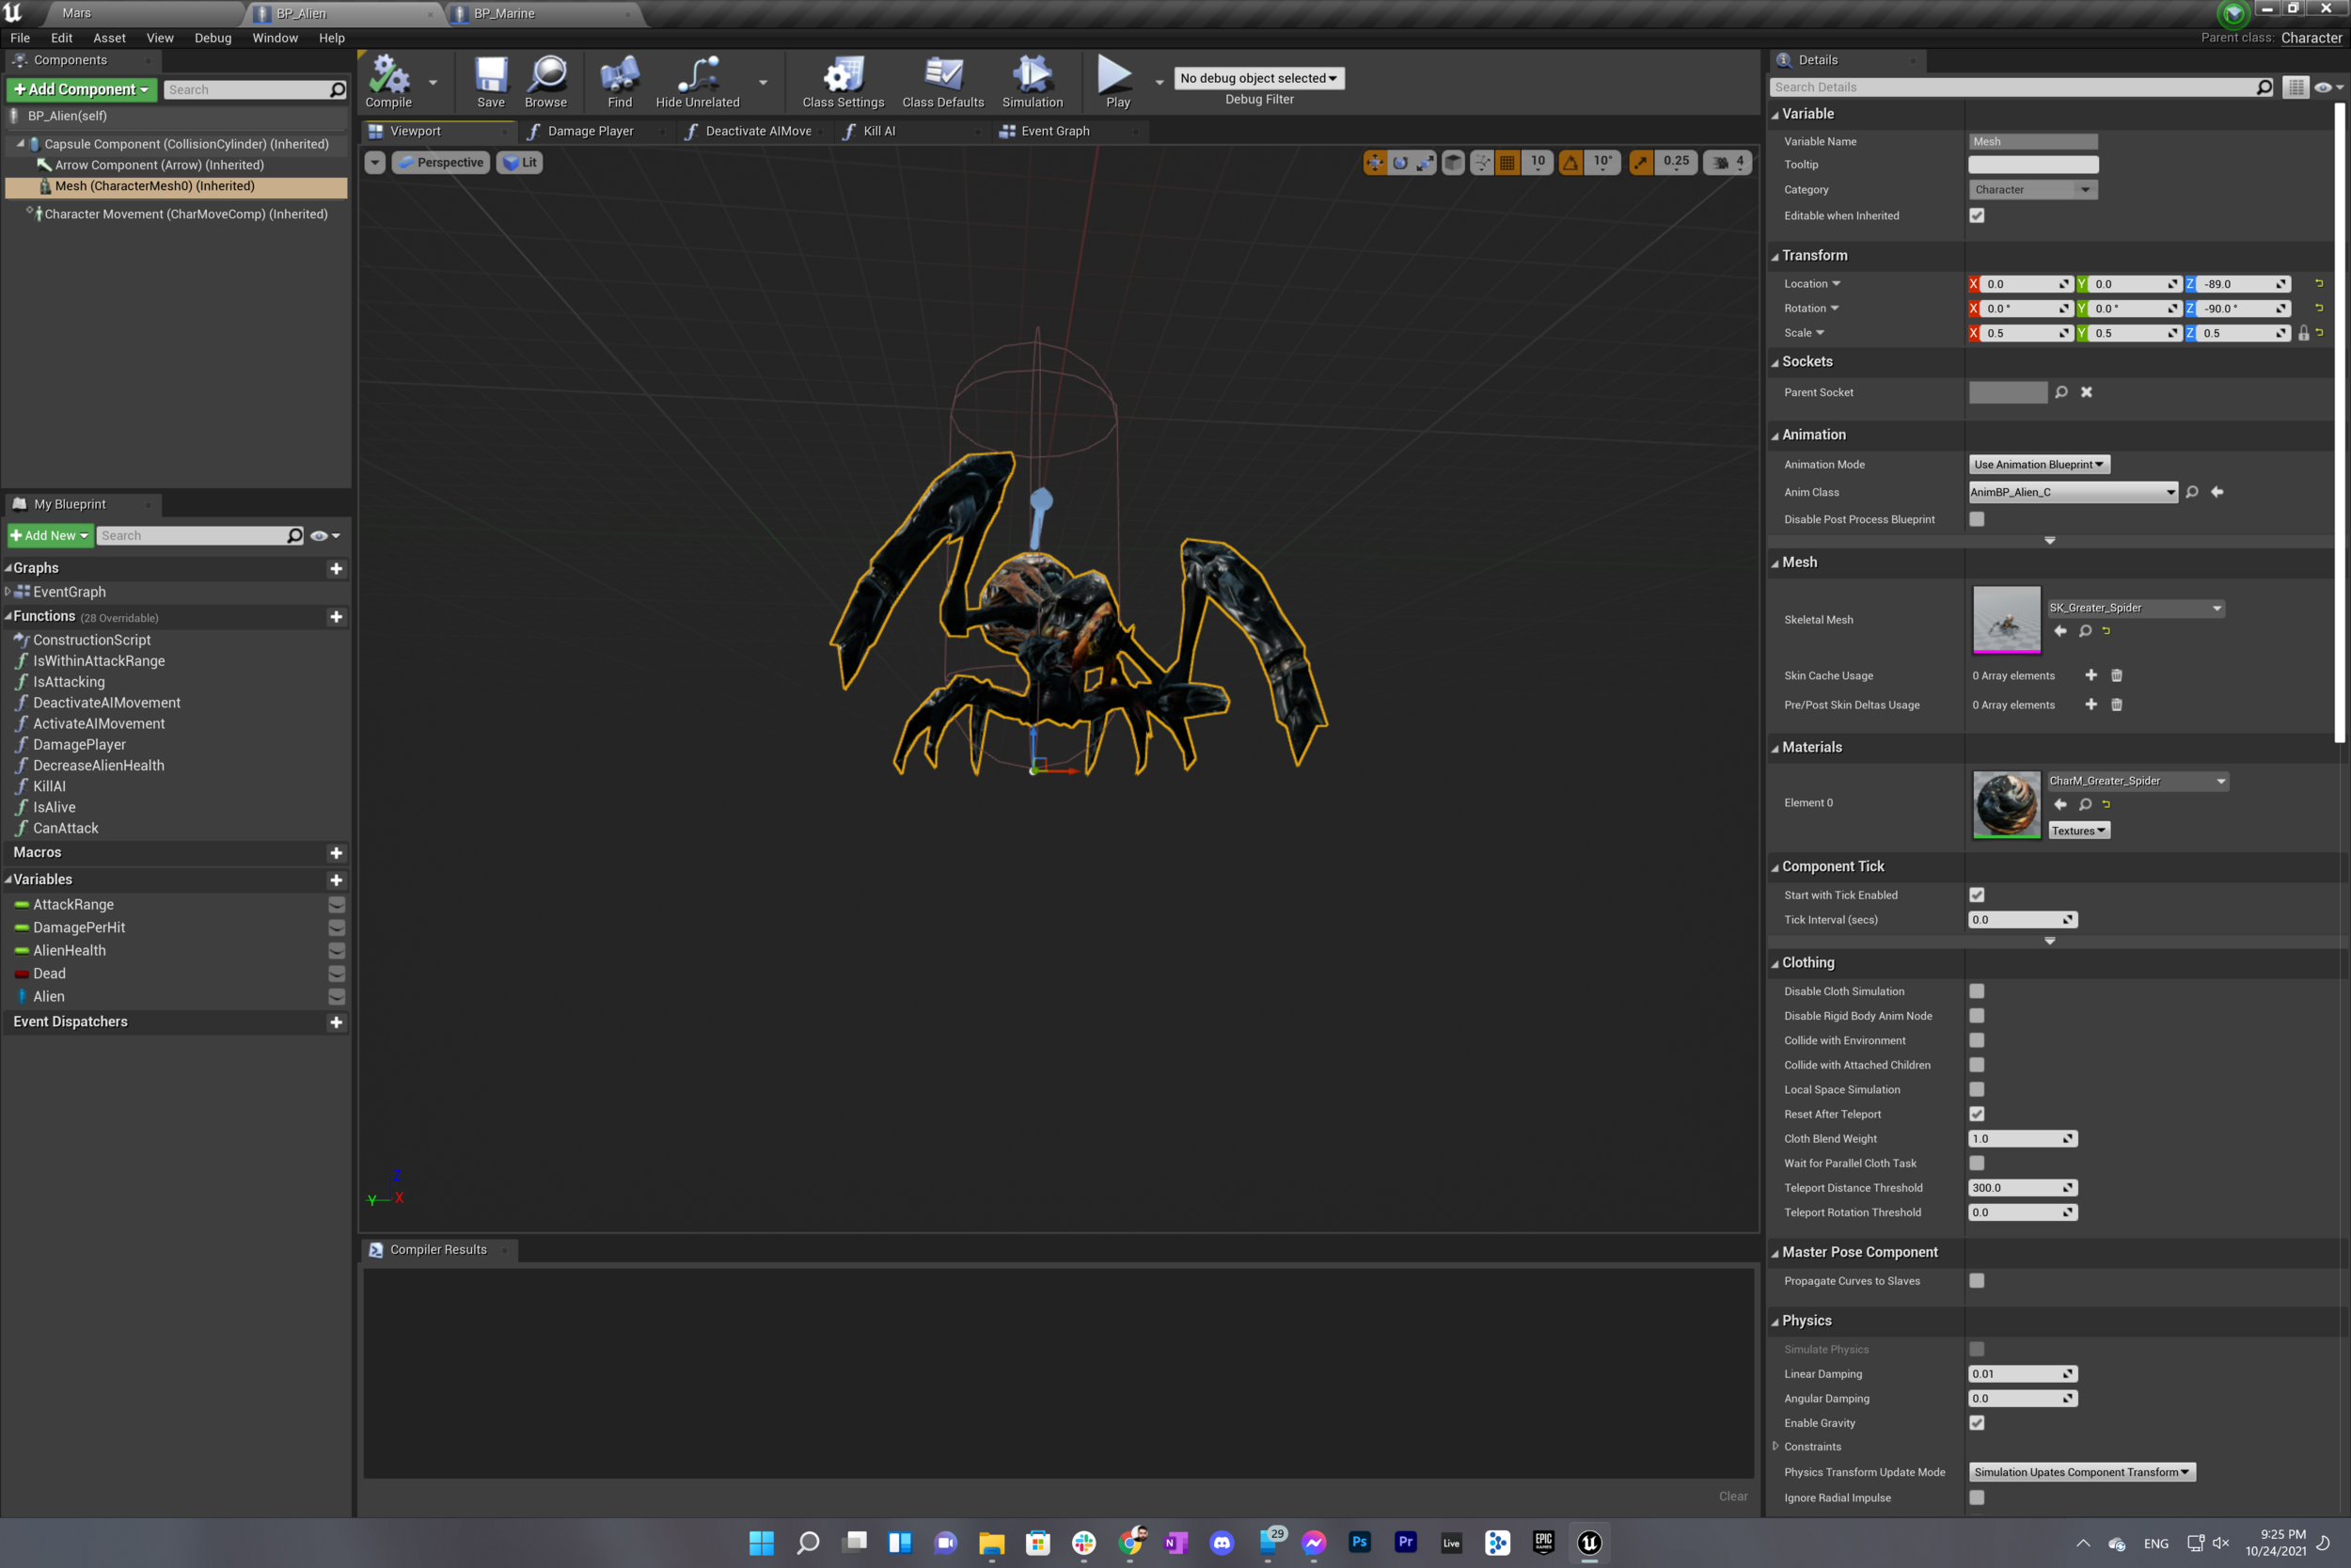Open surface snapping options in viewport toolbar
Image resolution: width=2351 pixels, height=1568 pixels.
[x=1482, y=162]
